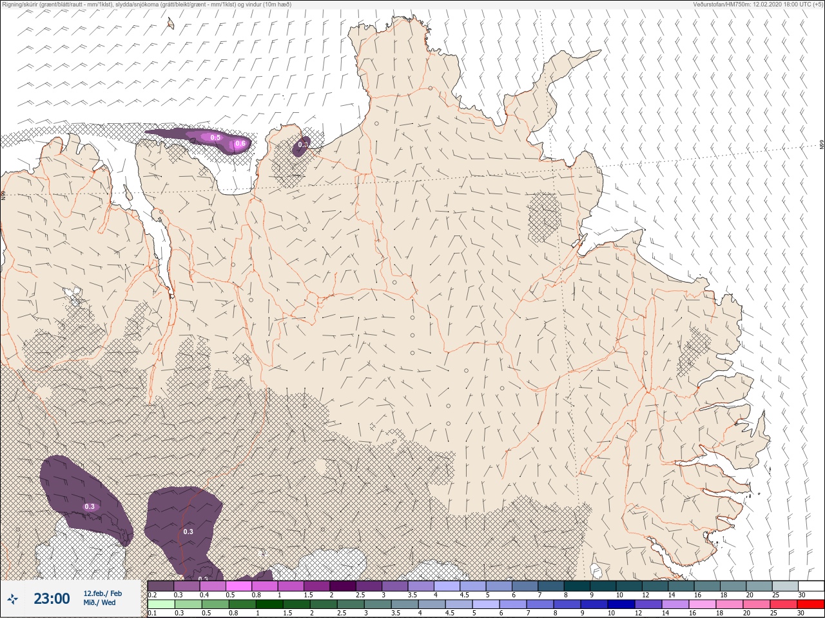Pick the bright pink 0.5 swatch in top legend row
The image size is (825, 618).
(x=238, y=586)
